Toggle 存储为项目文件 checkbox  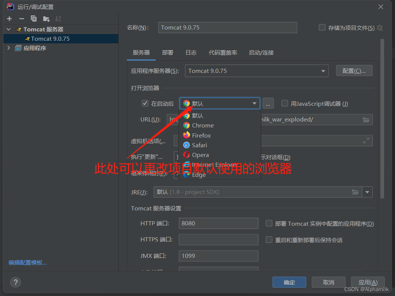click(x=322, y=27)
